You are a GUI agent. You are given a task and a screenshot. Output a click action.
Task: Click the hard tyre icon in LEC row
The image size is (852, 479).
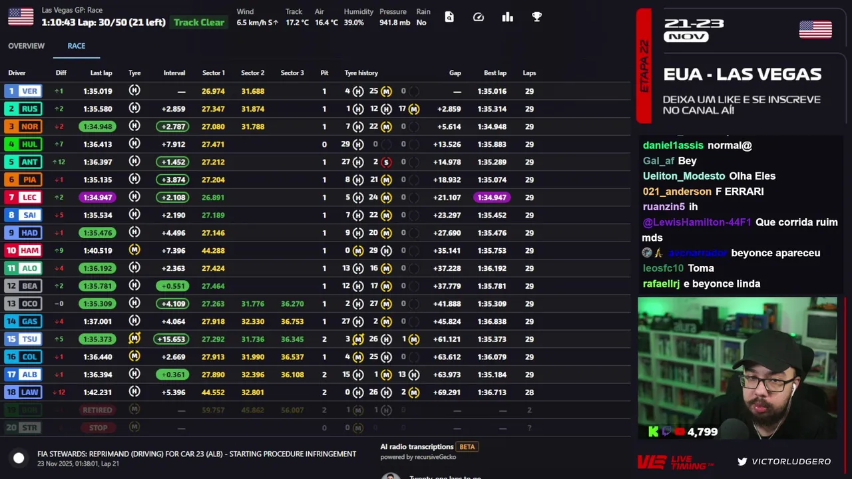point(134,197)
